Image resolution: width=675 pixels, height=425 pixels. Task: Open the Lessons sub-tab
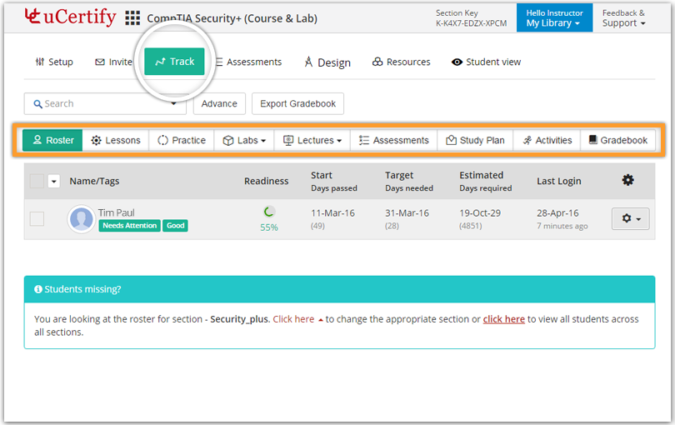(115, 140)
